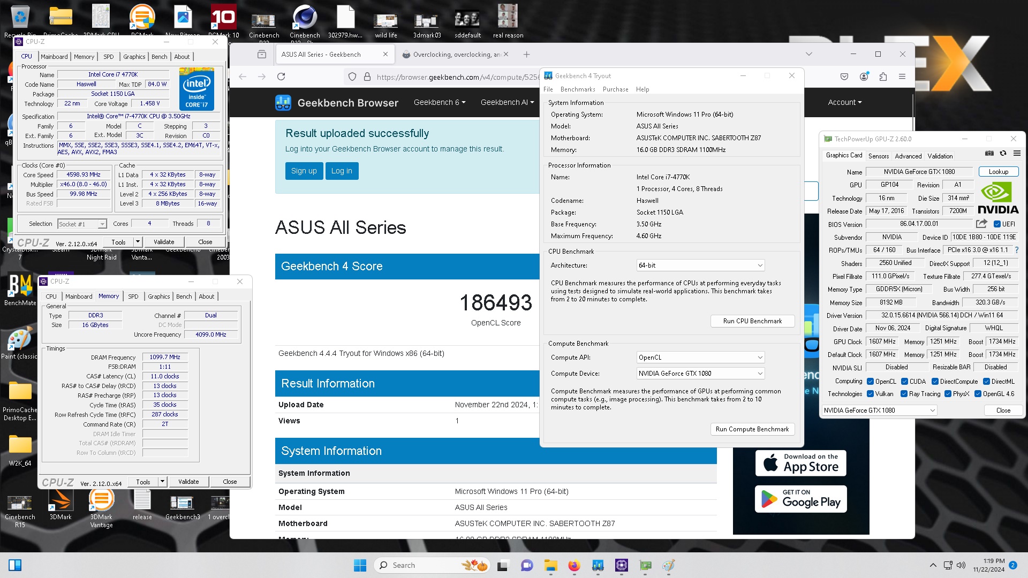This screenshot has height=578, width=1028.
Task: Click the taskbar Search box
Action: 431,565
